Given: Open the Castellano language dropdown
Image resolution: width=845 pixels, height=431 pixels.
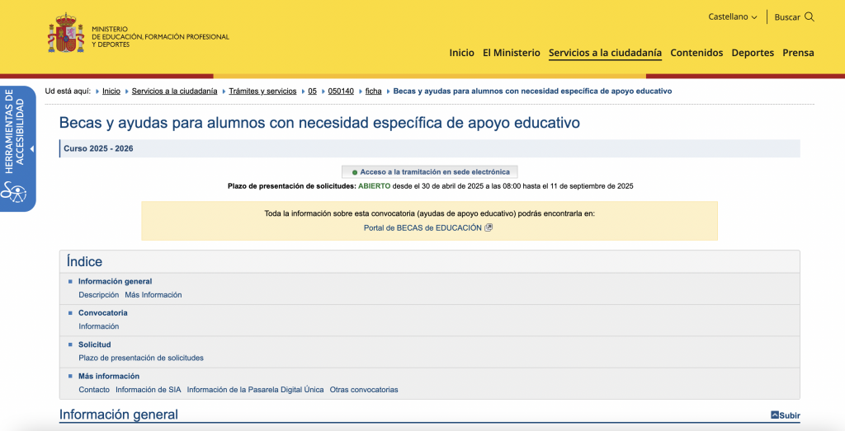Looking at the screenshot, I should coord(732,16).
